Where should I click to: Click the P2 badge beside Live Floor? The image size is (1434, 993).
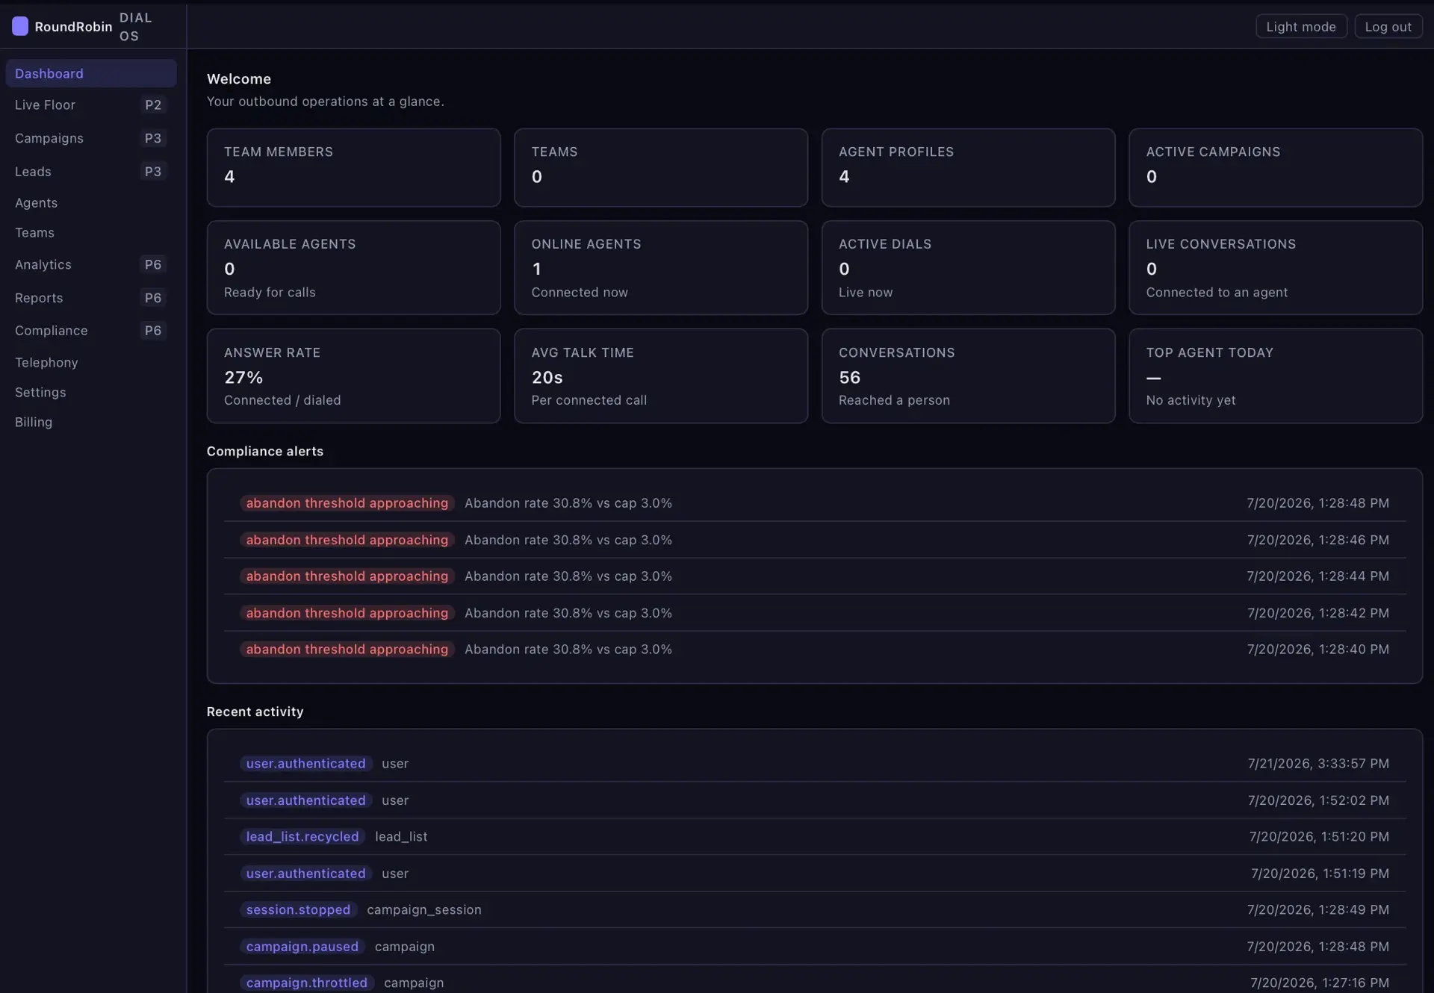click(x=153, y=105)
